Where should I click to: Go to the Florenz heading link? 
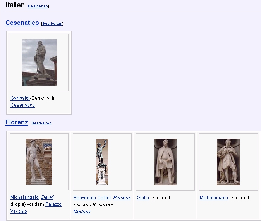pos(17,122)
